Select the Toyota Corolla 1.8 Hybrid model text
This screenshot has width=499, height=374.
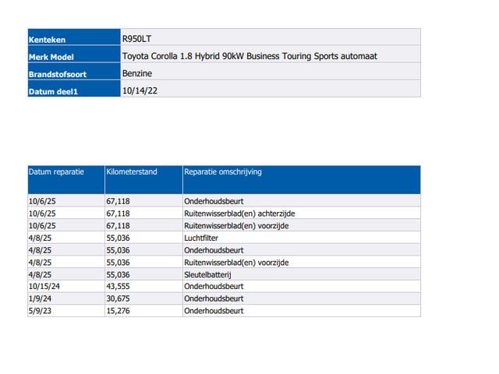pos(249,56)
